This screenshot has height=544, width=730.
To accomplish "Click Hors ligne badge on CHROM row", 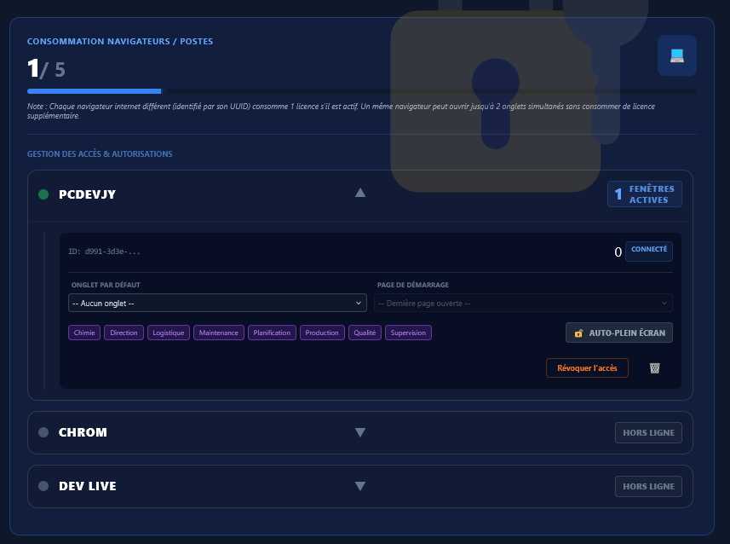I will pyautogui.click(x=648, y=432).
